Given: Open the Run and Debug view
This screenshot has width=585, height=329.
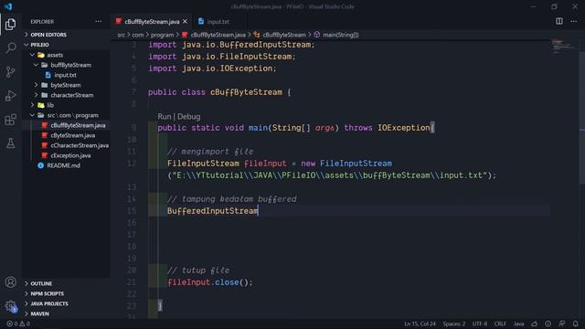Looking at the screenshot, I should pos(10,95).
